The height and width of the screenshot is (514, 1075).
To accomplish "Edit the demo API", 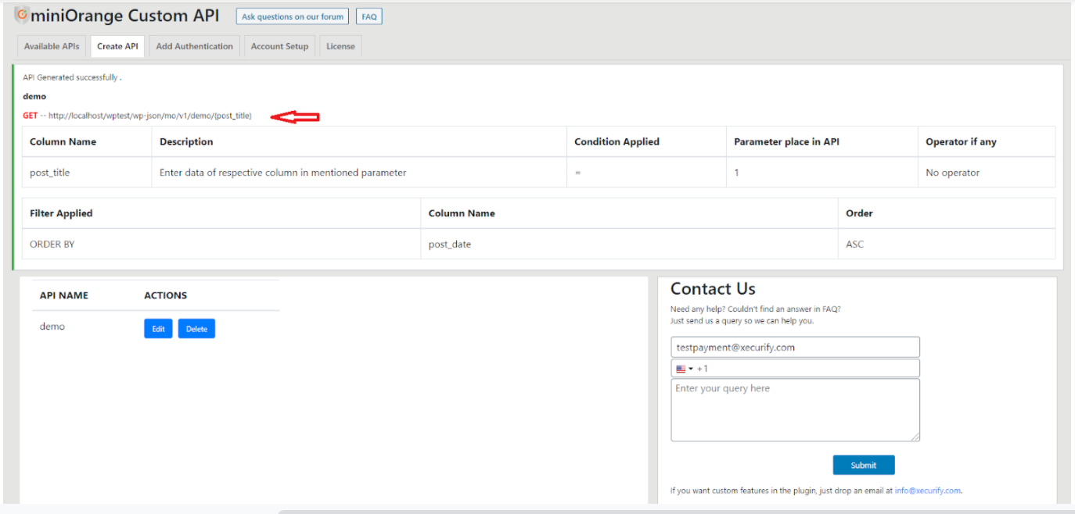I will [x=158, y=329].
